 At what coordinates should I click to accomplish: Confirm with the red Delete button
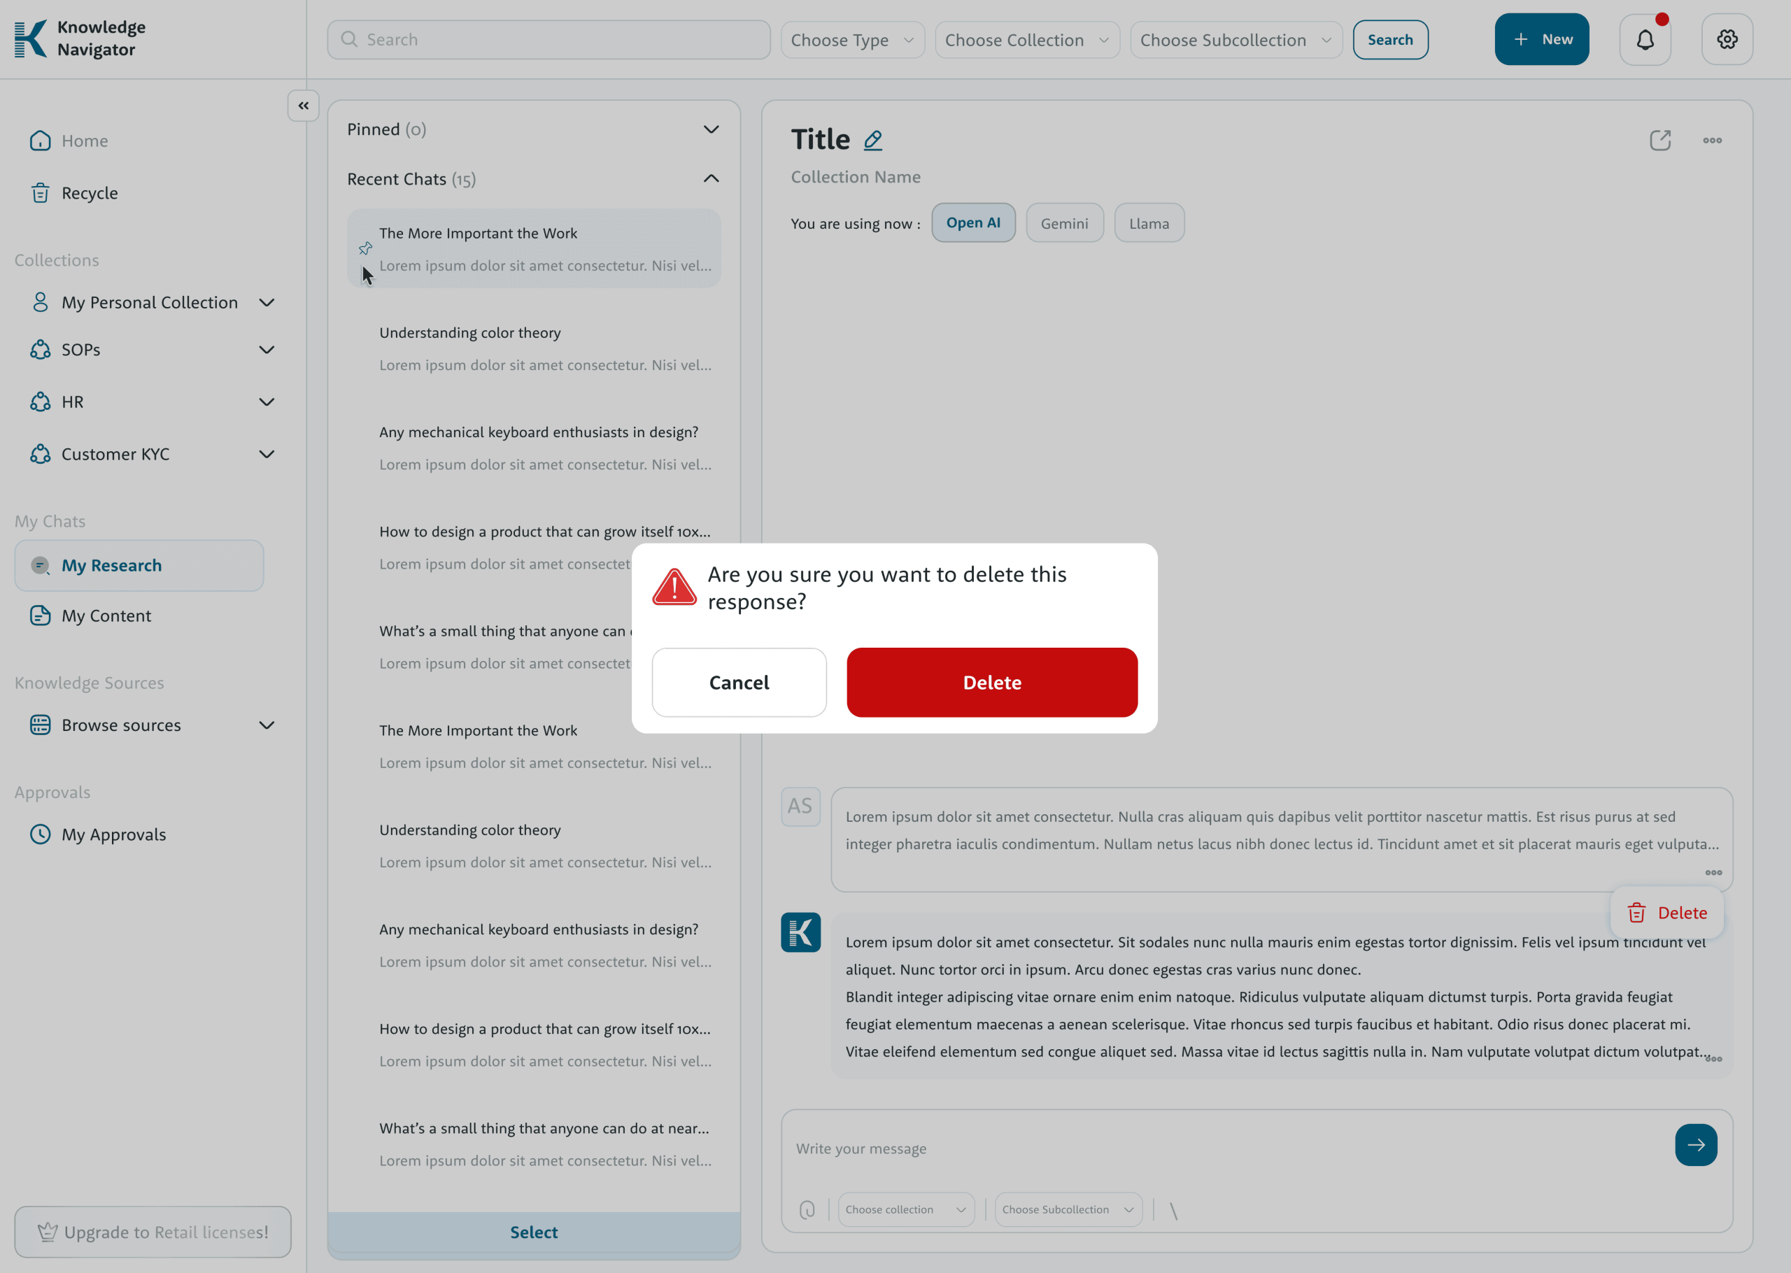pyautogui.click(x=991, y=682)
